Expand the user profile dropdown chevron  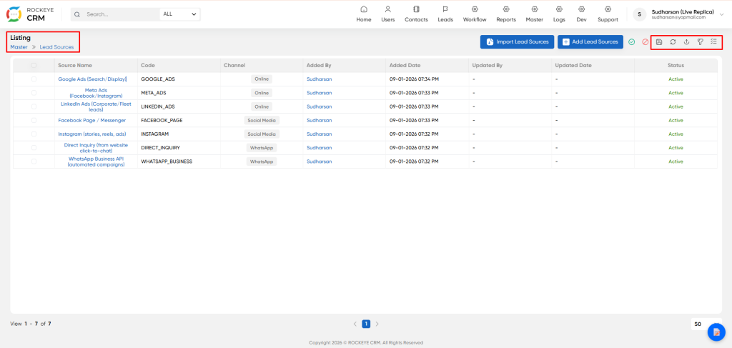(722, 14)
